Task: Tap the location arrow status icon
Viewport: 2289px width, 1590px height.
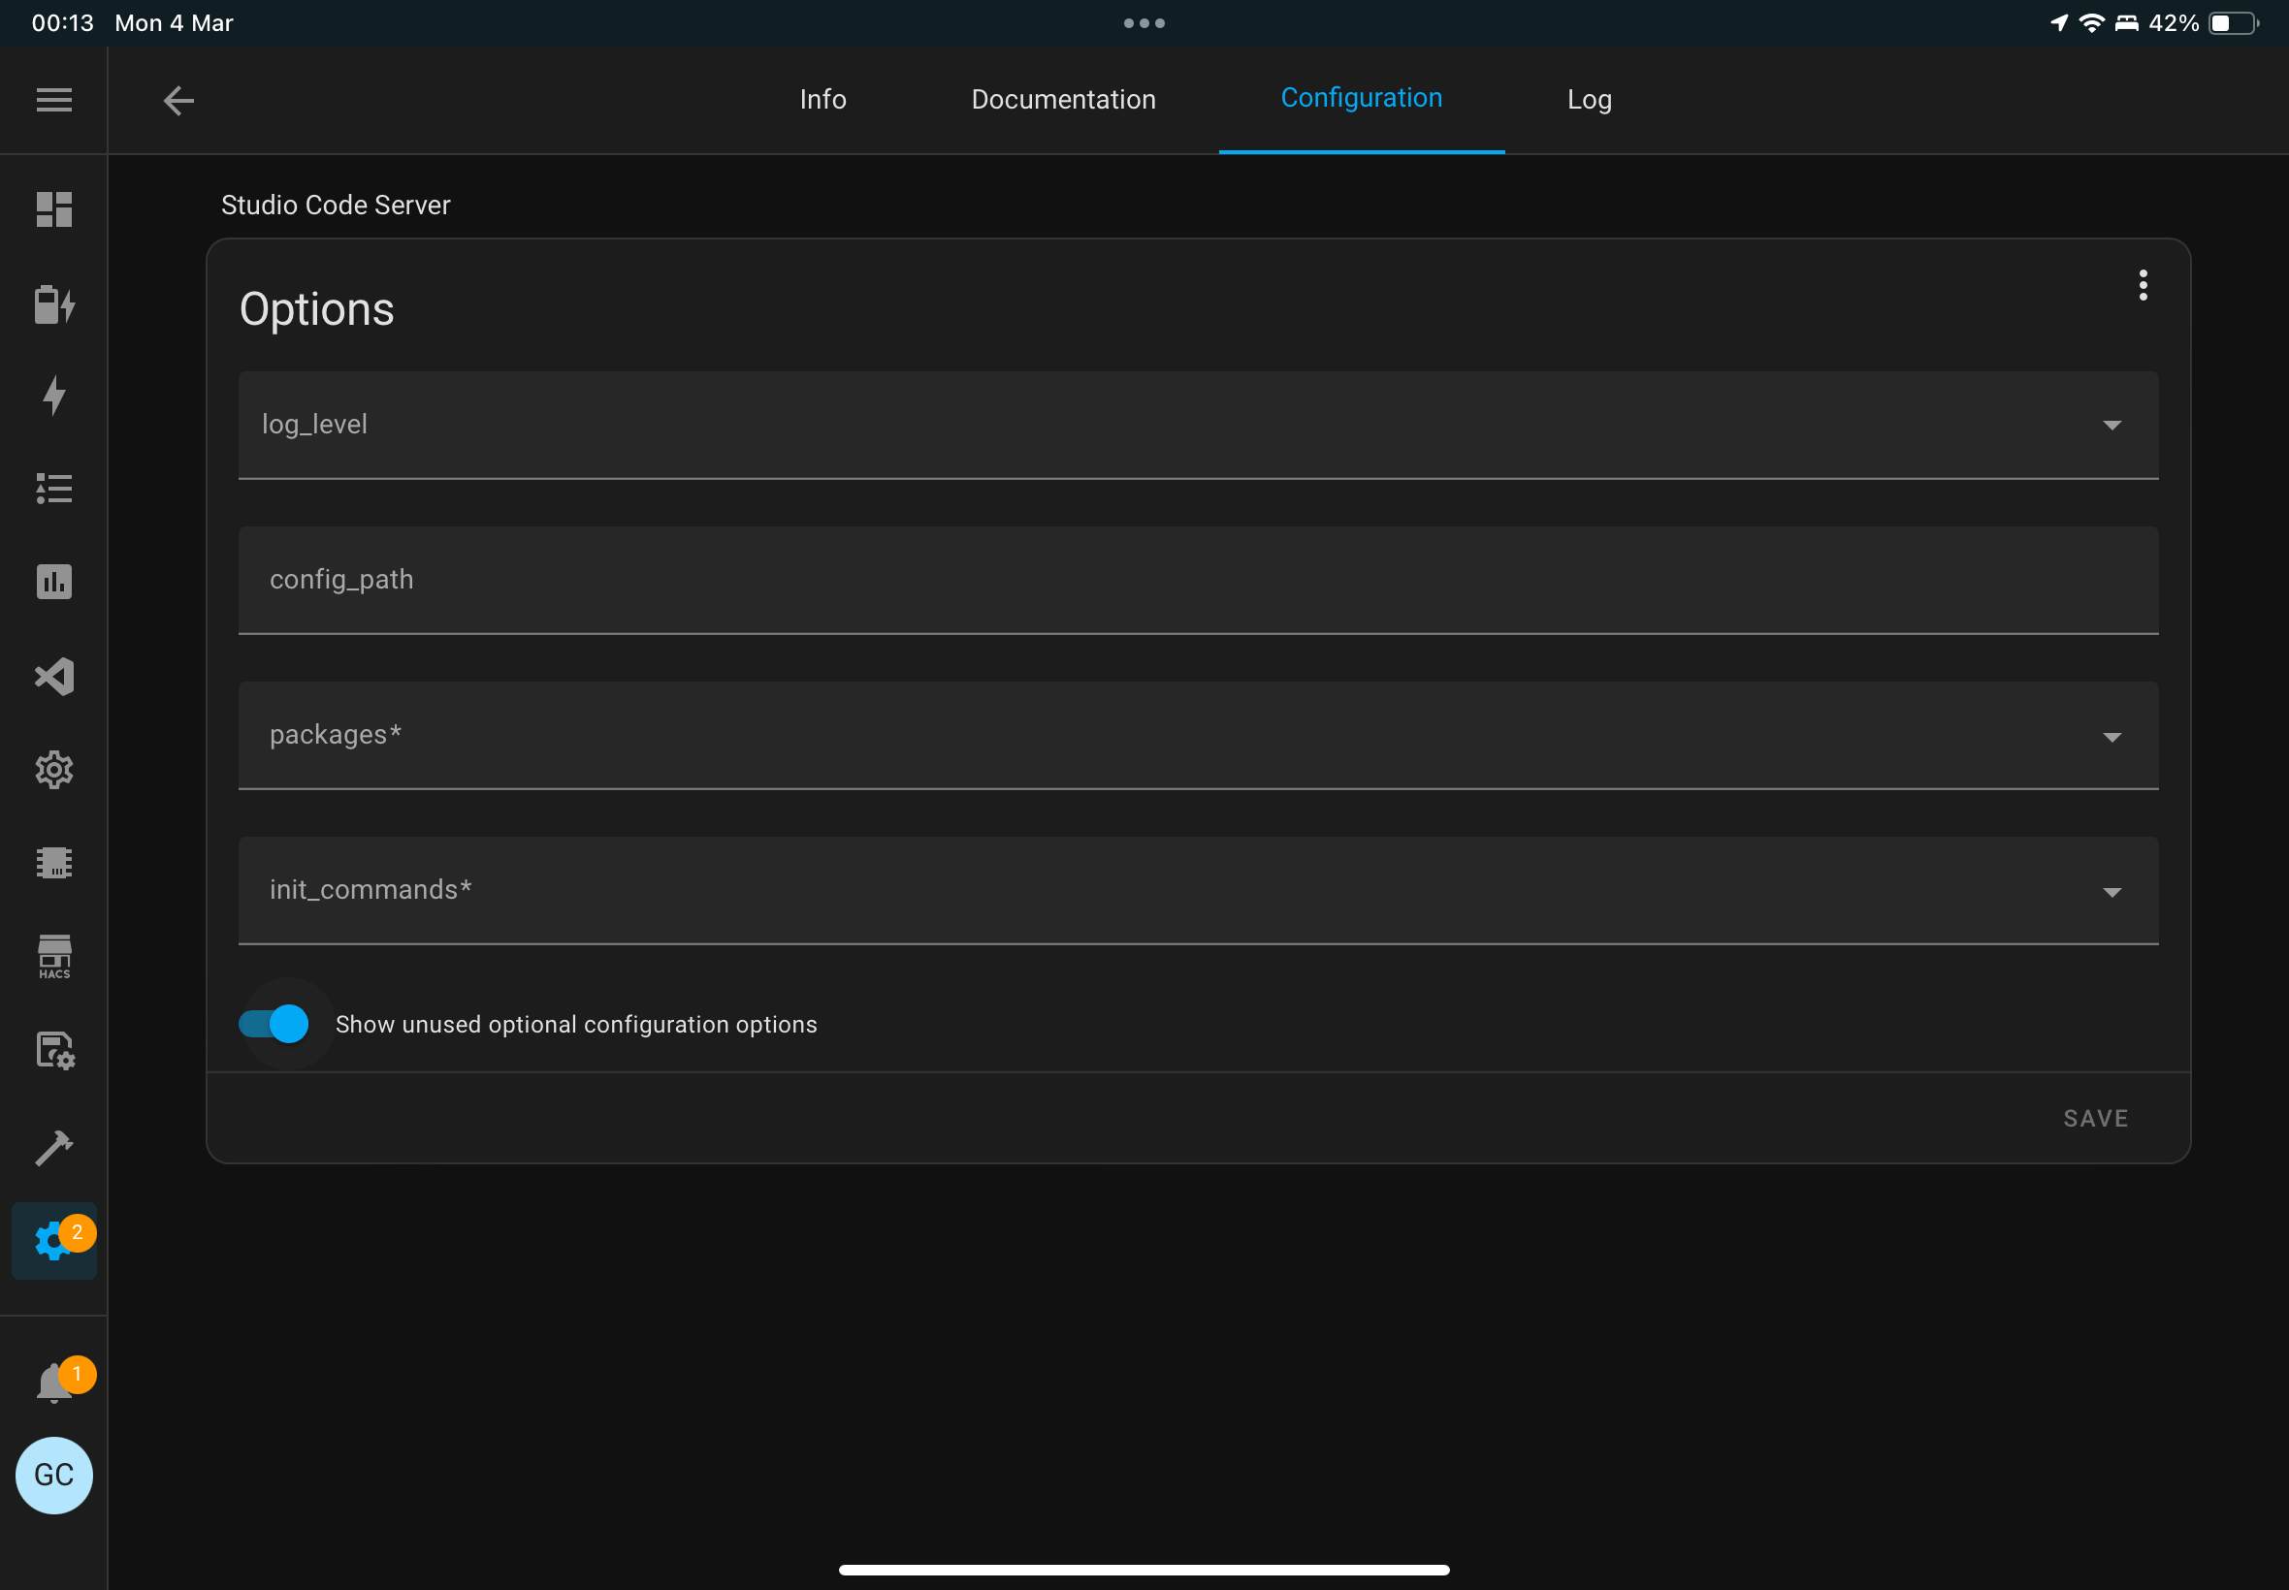Action: pos(2059,23)
